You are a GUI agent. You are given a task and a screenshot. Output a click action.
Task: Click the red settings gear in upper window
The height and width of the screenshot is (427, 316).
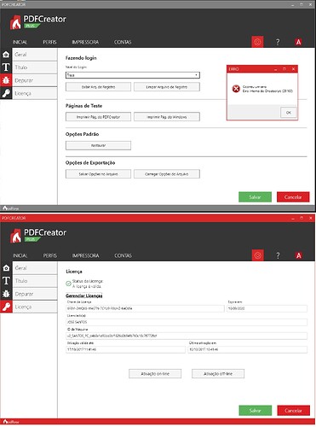(257, 42)
